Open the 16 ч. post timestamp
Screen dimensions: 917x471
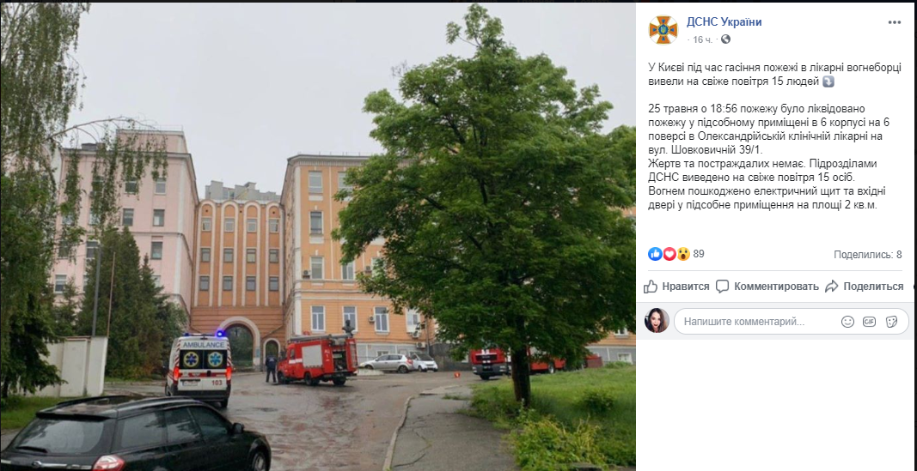click(702, 39)
